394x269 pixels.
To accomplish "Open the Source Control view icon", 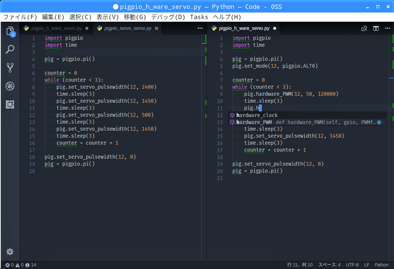I will (x=10, y=67).
